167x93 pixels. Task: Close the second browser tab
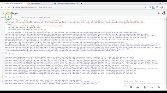(x=51, y=3)
